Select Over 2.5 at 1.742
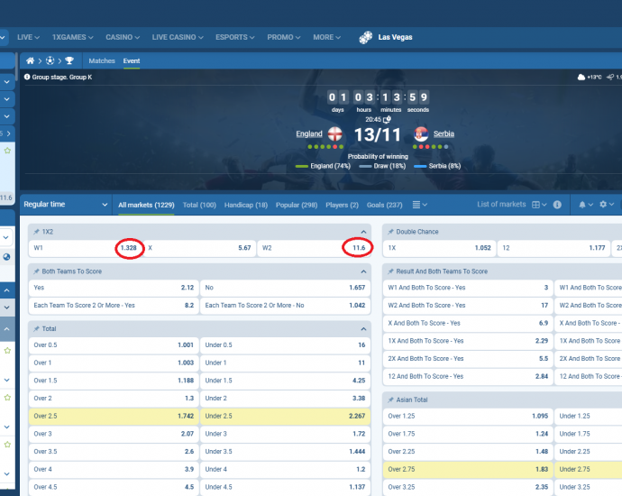Viewport: 622px width, 496px height. pos(114,417)
